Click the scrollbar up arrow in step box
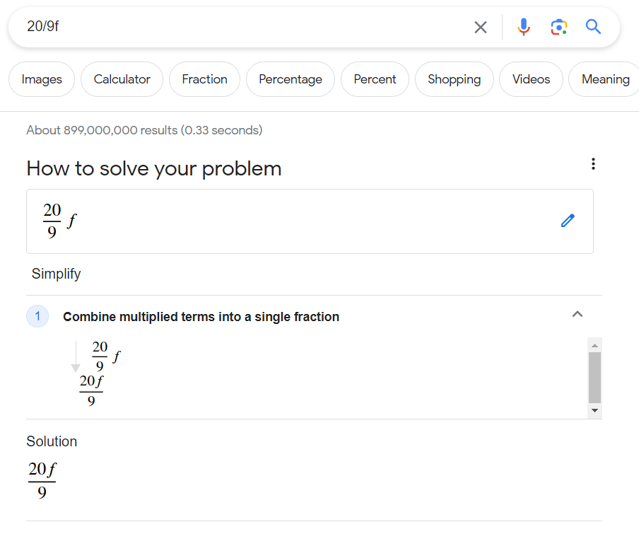The width and height of the screenshot is (639, 534). click(x=594, y=345)
